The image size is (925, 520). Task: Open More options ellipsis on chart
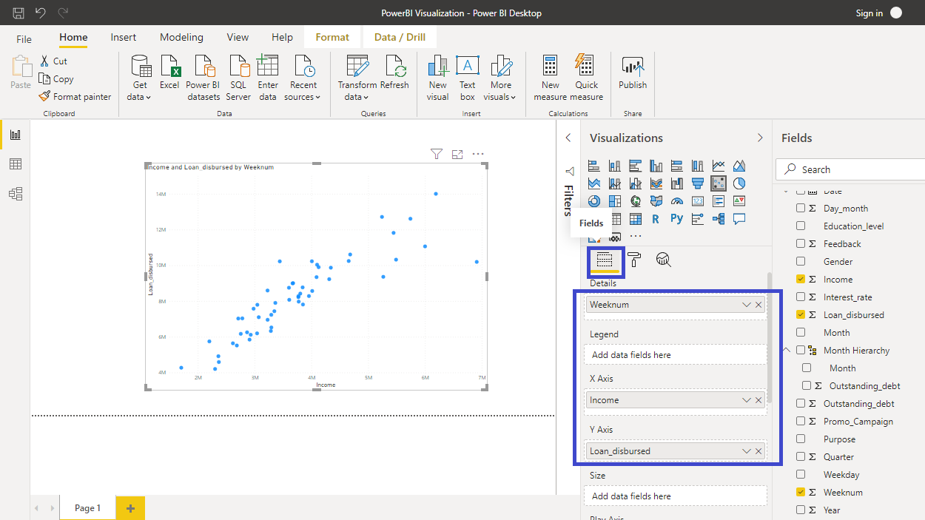pyautogui.click(x=478, y=154)
